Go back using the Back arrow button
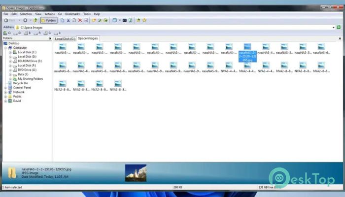345x197 pixels. point(6,20)
